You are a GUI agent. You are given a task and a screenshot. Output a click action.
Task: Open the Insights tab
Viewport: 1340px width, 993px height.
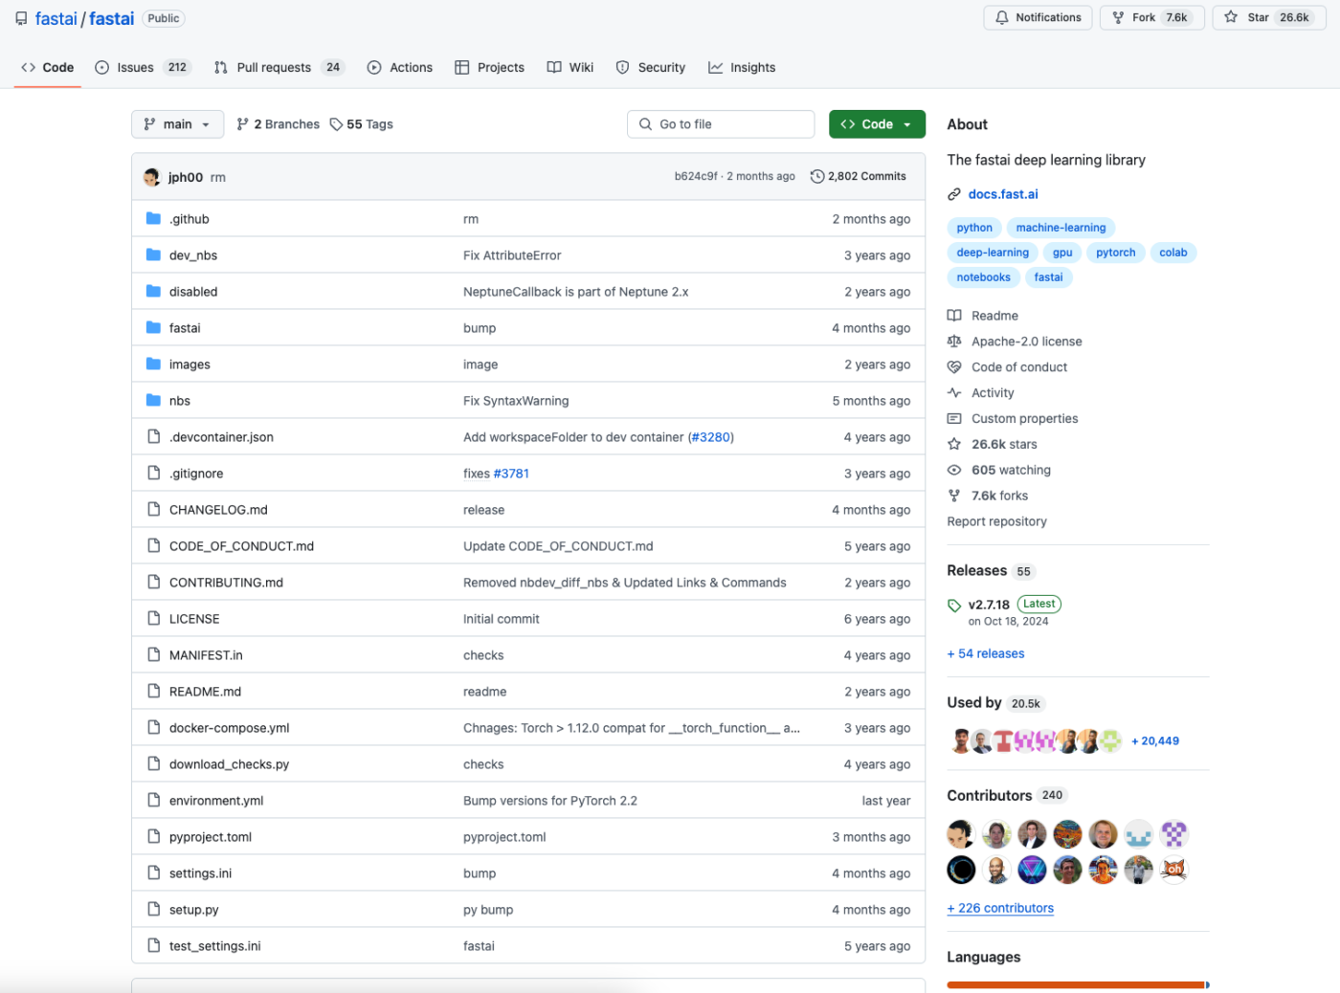(x=742, y=68)
